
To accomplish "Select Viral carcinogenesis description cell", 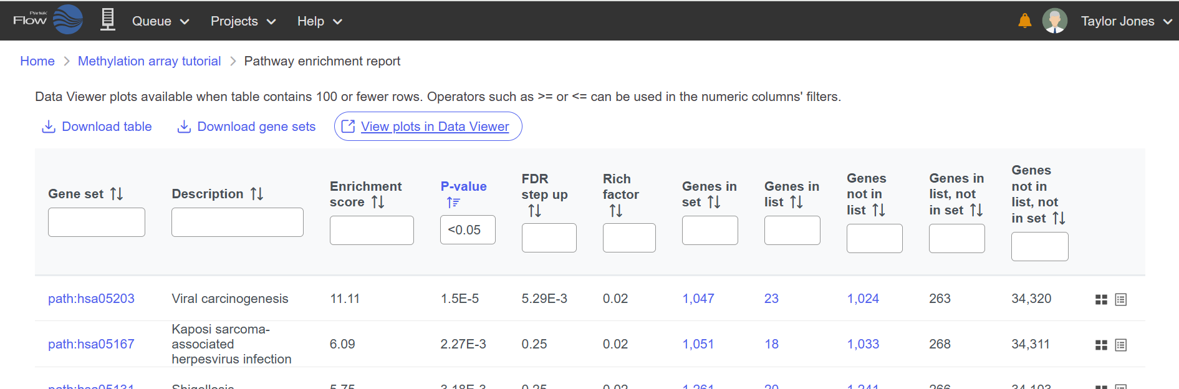I will click(x=230, y=299).
